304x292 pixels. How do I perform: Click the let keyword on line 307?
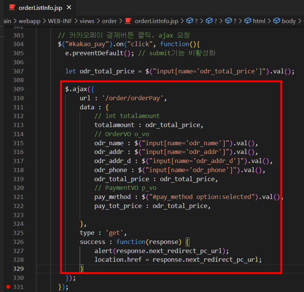pos(71,71)
